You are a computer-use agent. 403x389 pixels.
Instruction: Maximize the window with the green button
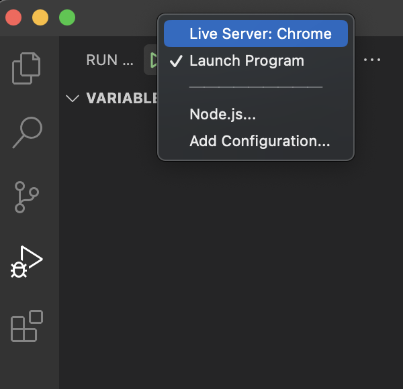coord(67,17)
